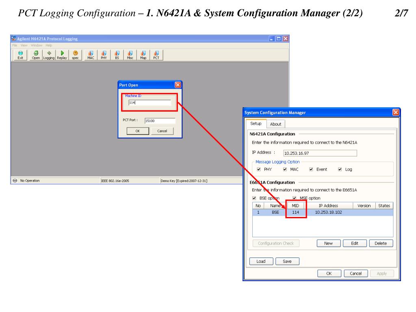
Task: Click the States column header
Action: [x=384, y=206]
